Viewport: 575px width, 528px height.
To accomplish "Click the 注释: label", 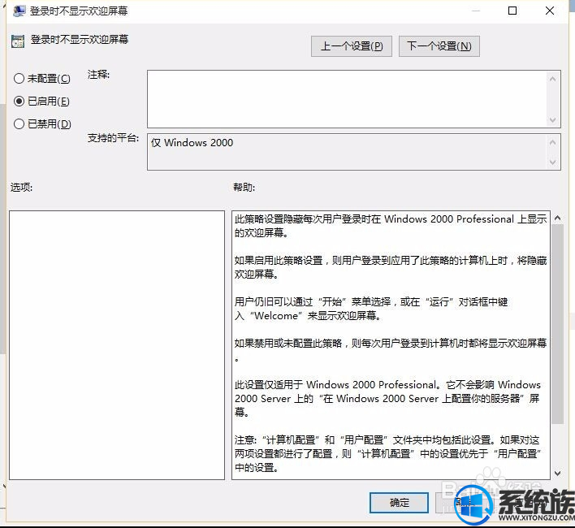I will tap(98, 75).
